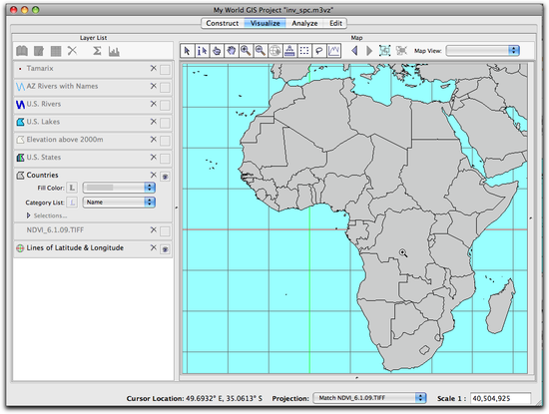
Task: Select the zoom out magnifier tool
Action: [261, 51]
